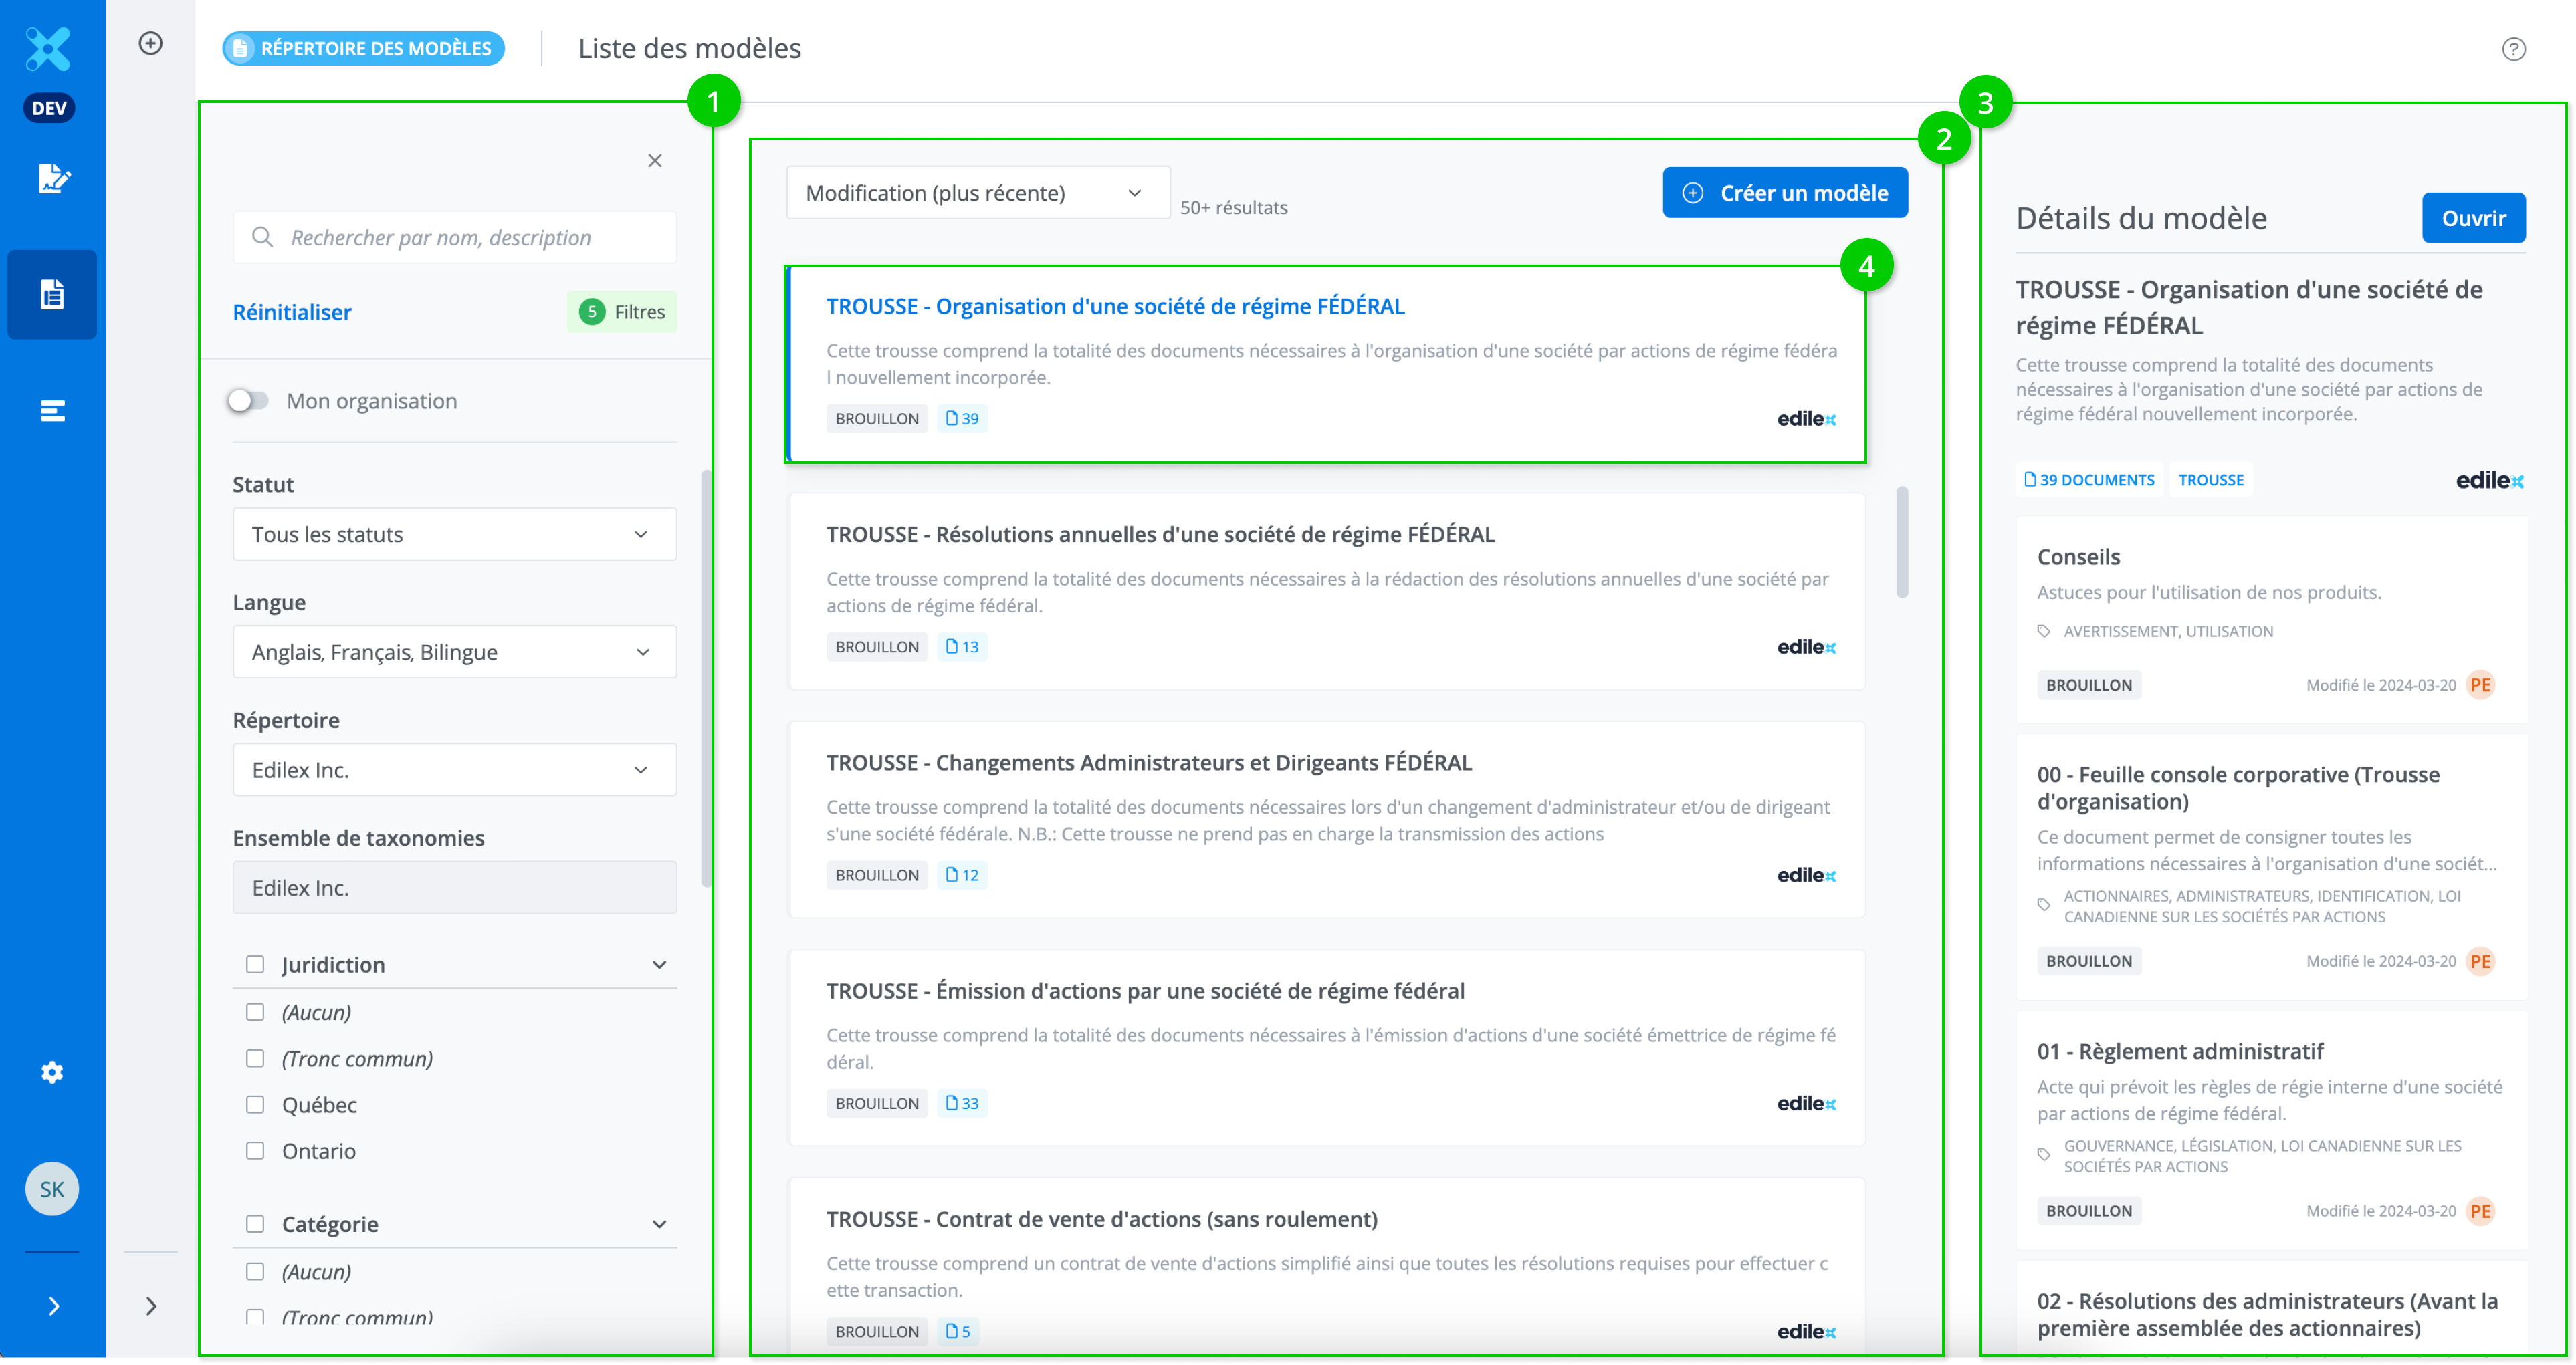Check the Québec jurisdiction checkbox

click(255, 1104)
